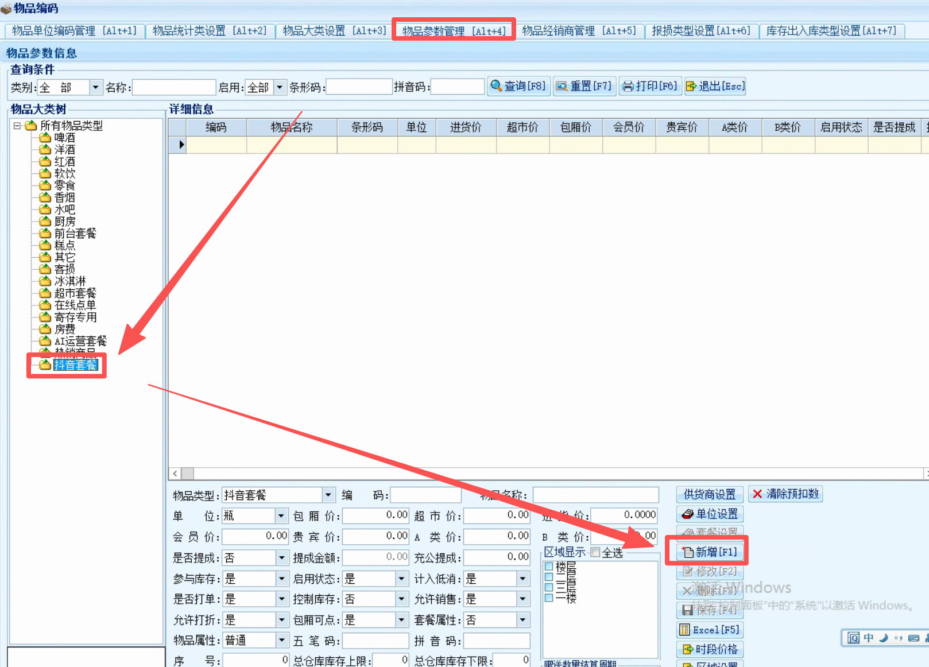Open 时段价格 time period pricing
The image size is (929, 667).
coord(710,649)
